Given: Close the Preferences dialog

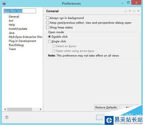Looking at the screenshot, I should [x=136, y=3].
